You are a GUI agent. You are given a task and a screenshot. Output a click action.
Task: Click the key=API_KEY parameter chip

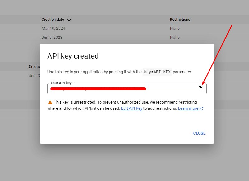[x=157, y=72]
